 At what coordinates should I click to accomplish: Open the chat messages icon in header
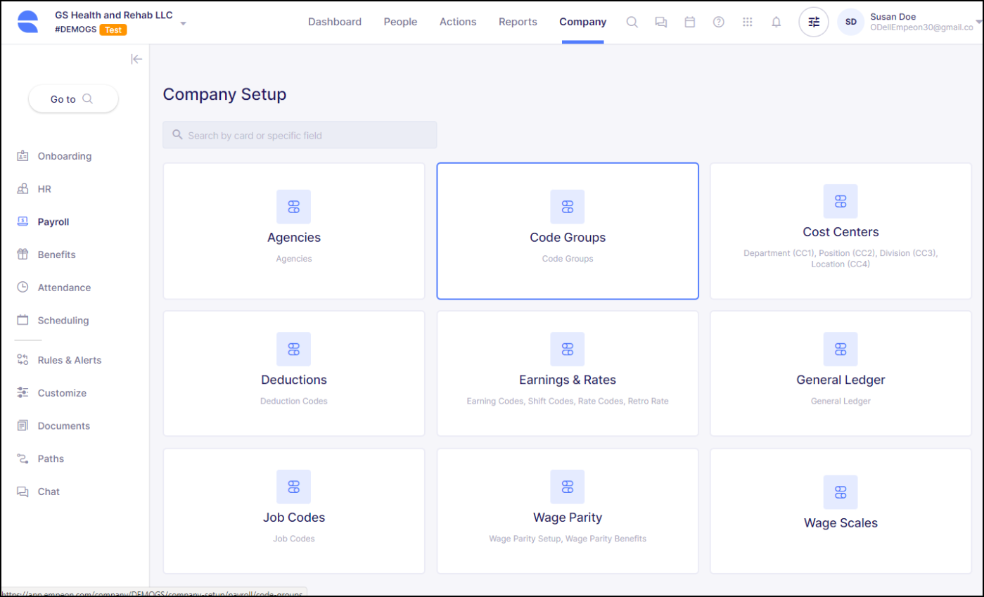pyautogui.click(x=660, y=22)
